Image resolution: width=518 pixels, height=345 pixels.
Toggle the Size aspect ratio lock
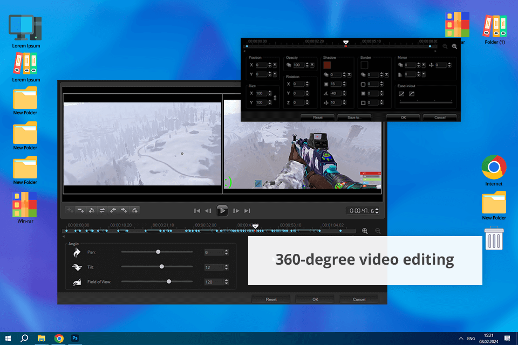275,98
